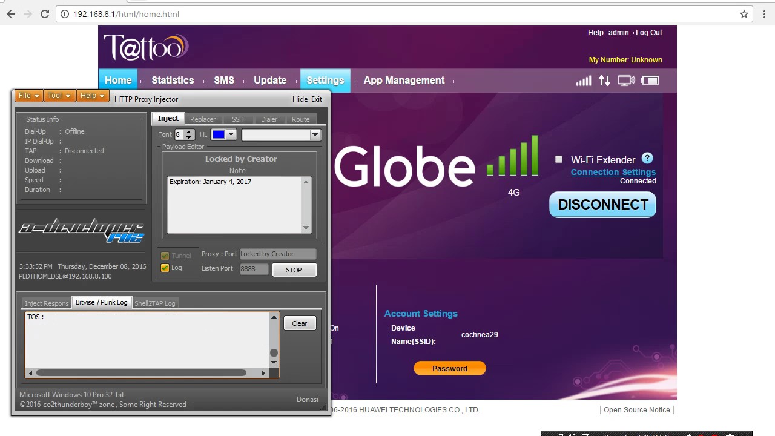
Task: Click the Donasi link
Action: click(308, 400)
